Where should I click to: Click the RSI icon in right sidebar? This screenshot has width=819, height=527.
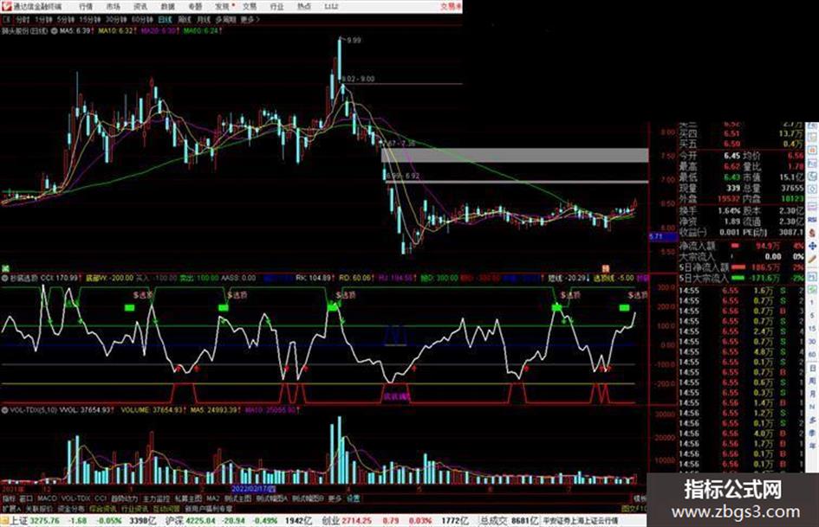click(x=812, y=220)
